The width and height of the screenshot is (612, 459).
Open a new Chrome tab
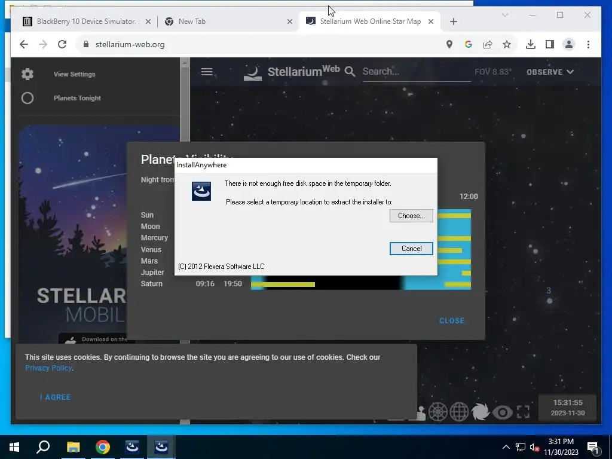click(453, 22)
